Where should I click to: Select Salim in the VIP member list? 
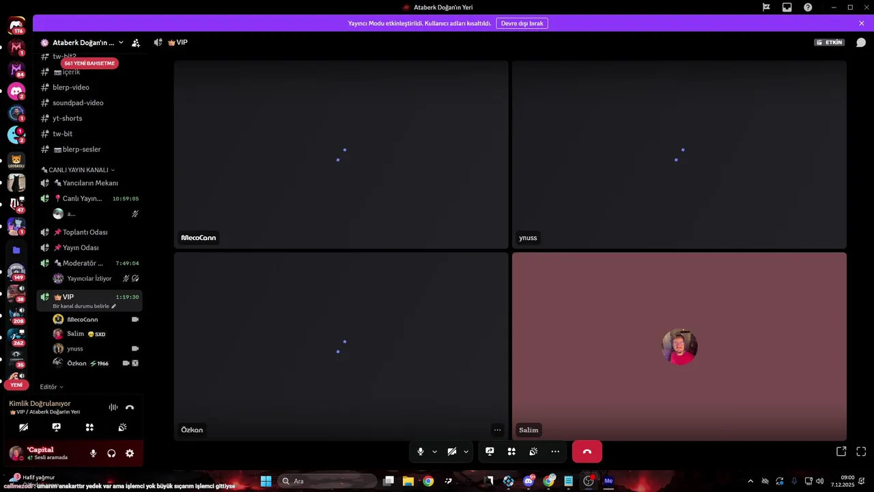96,334
